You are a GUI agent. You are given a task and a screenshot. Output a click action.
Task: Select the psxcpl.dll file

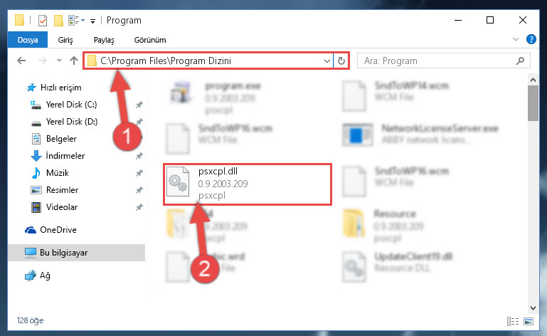coord(248,184)
